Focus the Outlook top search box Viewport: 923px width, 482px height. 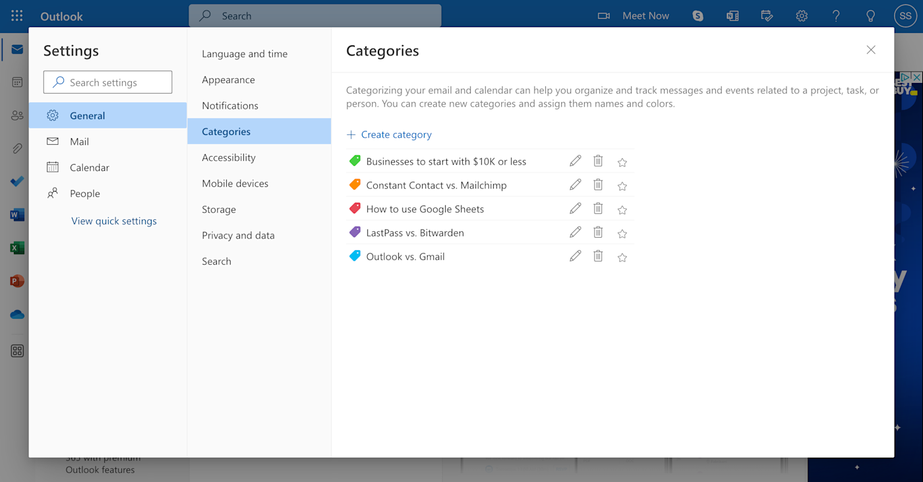[315, 16]
